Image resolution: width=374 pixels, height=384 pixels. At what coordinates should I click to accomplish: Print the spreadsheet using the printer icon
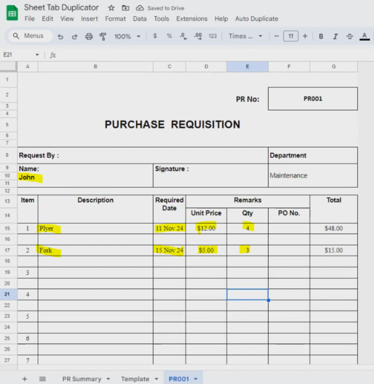click(x=89, y=36)
